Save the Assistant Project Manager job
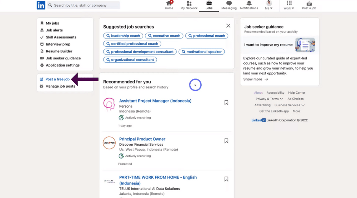Viewport: 357px width, 198px height. tap(226, 103)
